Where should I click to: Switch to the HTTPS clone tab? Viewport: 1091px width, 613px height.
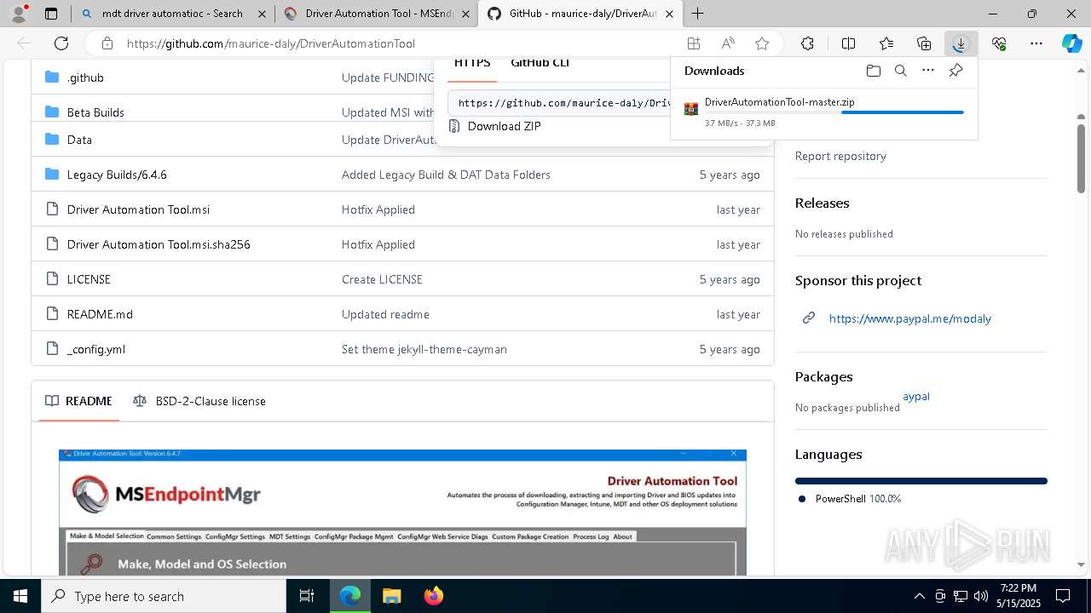(472, 63)
